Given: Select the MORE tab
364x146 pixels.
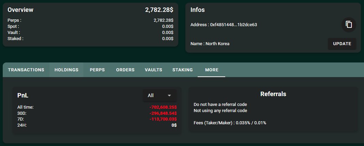Looking at the screenshot, I should click(212, 70).
